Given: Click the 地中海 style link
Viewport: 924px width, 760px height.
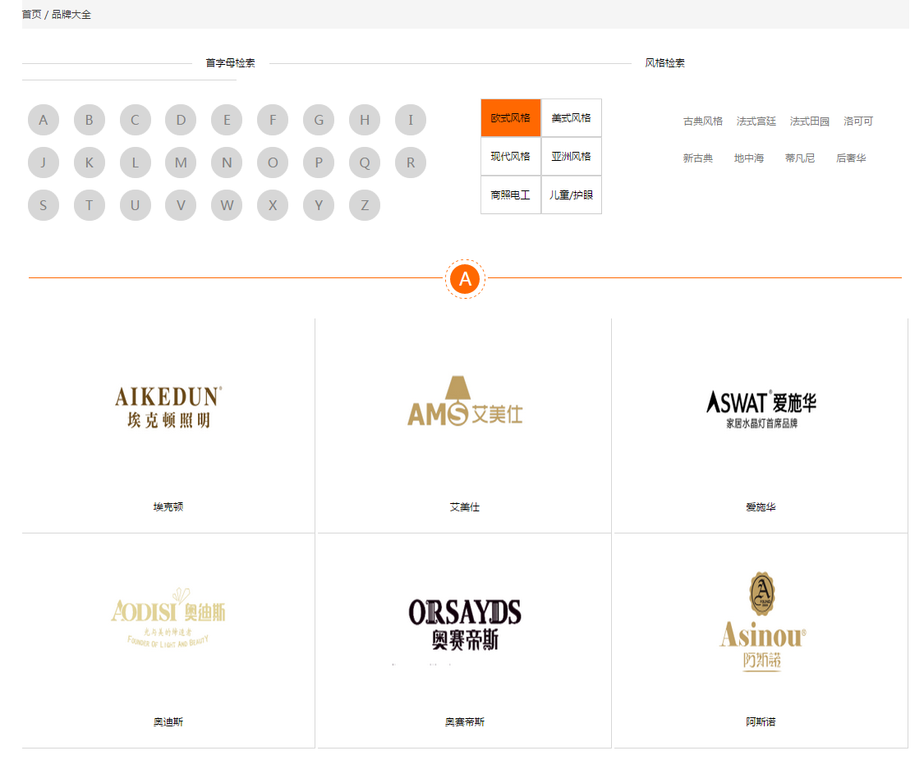Looking at the screenshot, I should pyautogui.click(x=749, y=158).
